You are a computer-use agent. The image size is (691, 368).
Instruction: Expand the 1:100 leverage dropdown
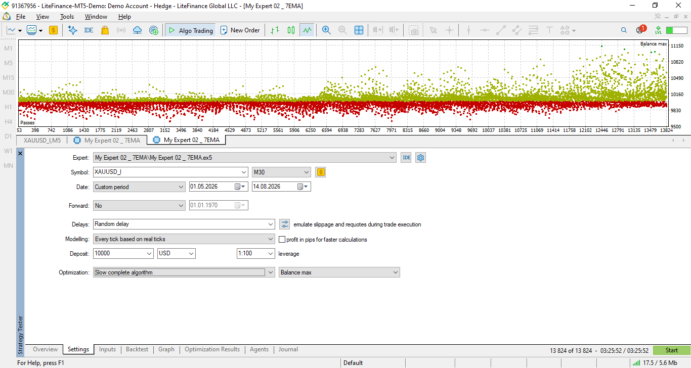click(270, 254)
